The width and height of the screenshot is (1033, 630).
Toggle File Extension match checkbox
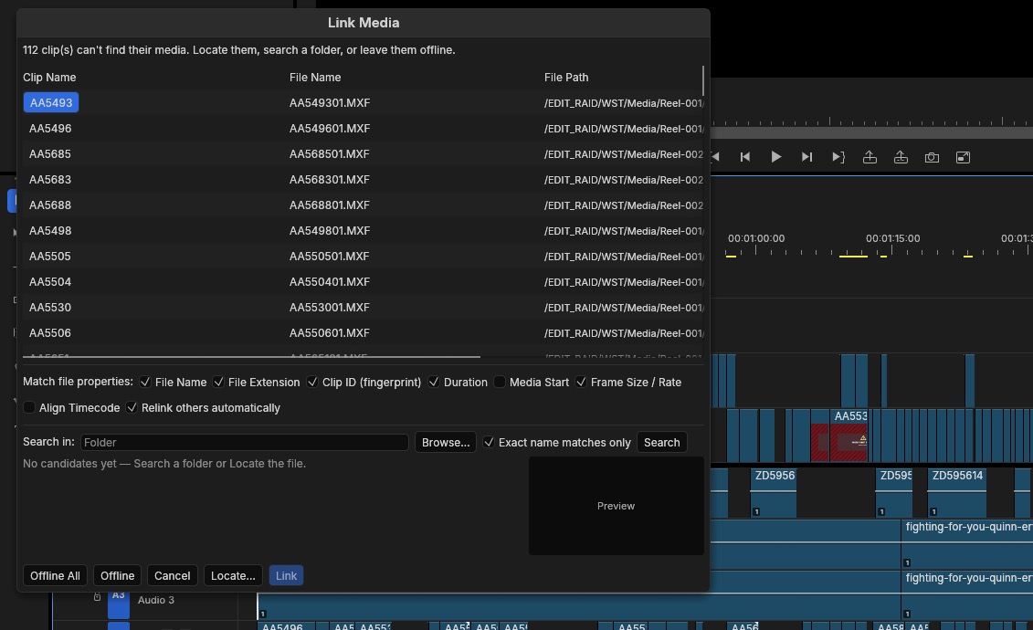tap(218, 382)
